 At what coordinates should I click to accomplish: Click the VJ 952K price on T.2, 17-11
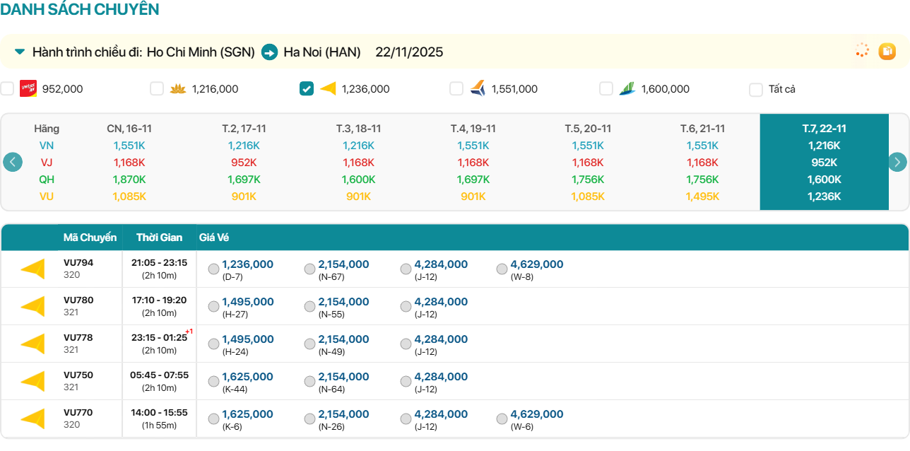click(x=244, y=163)
